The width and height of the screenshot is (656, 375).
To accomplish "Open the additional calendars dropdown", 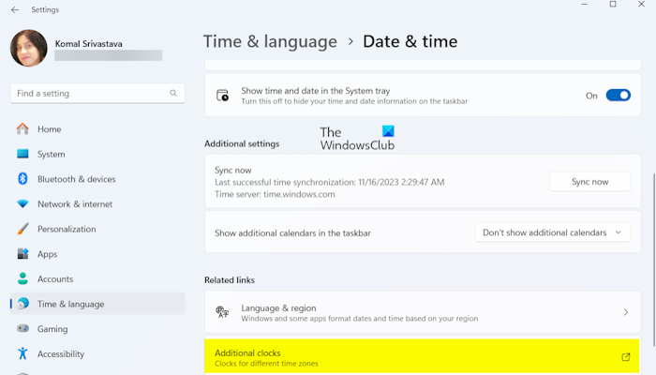I will [552, 232].
